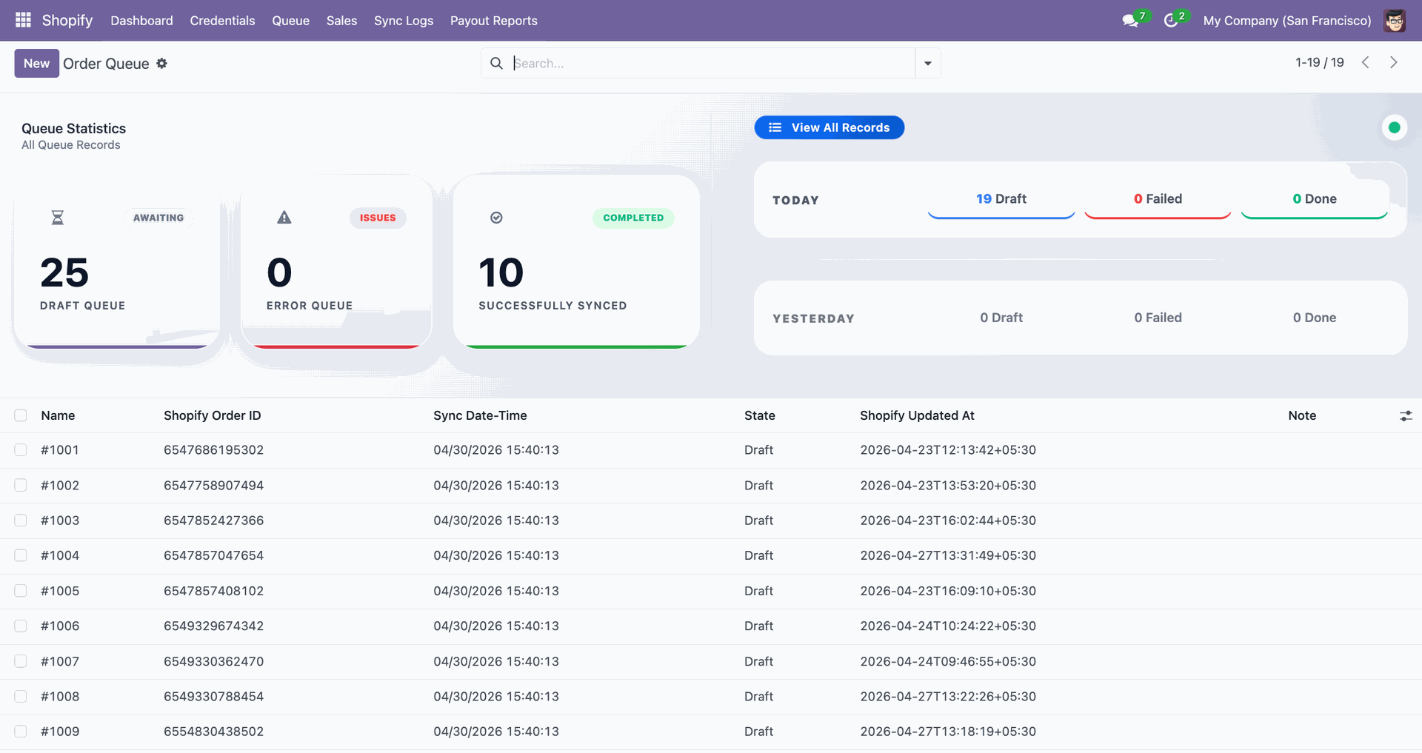
Task: Open the Queue menu
Action: tap(290, 21)
